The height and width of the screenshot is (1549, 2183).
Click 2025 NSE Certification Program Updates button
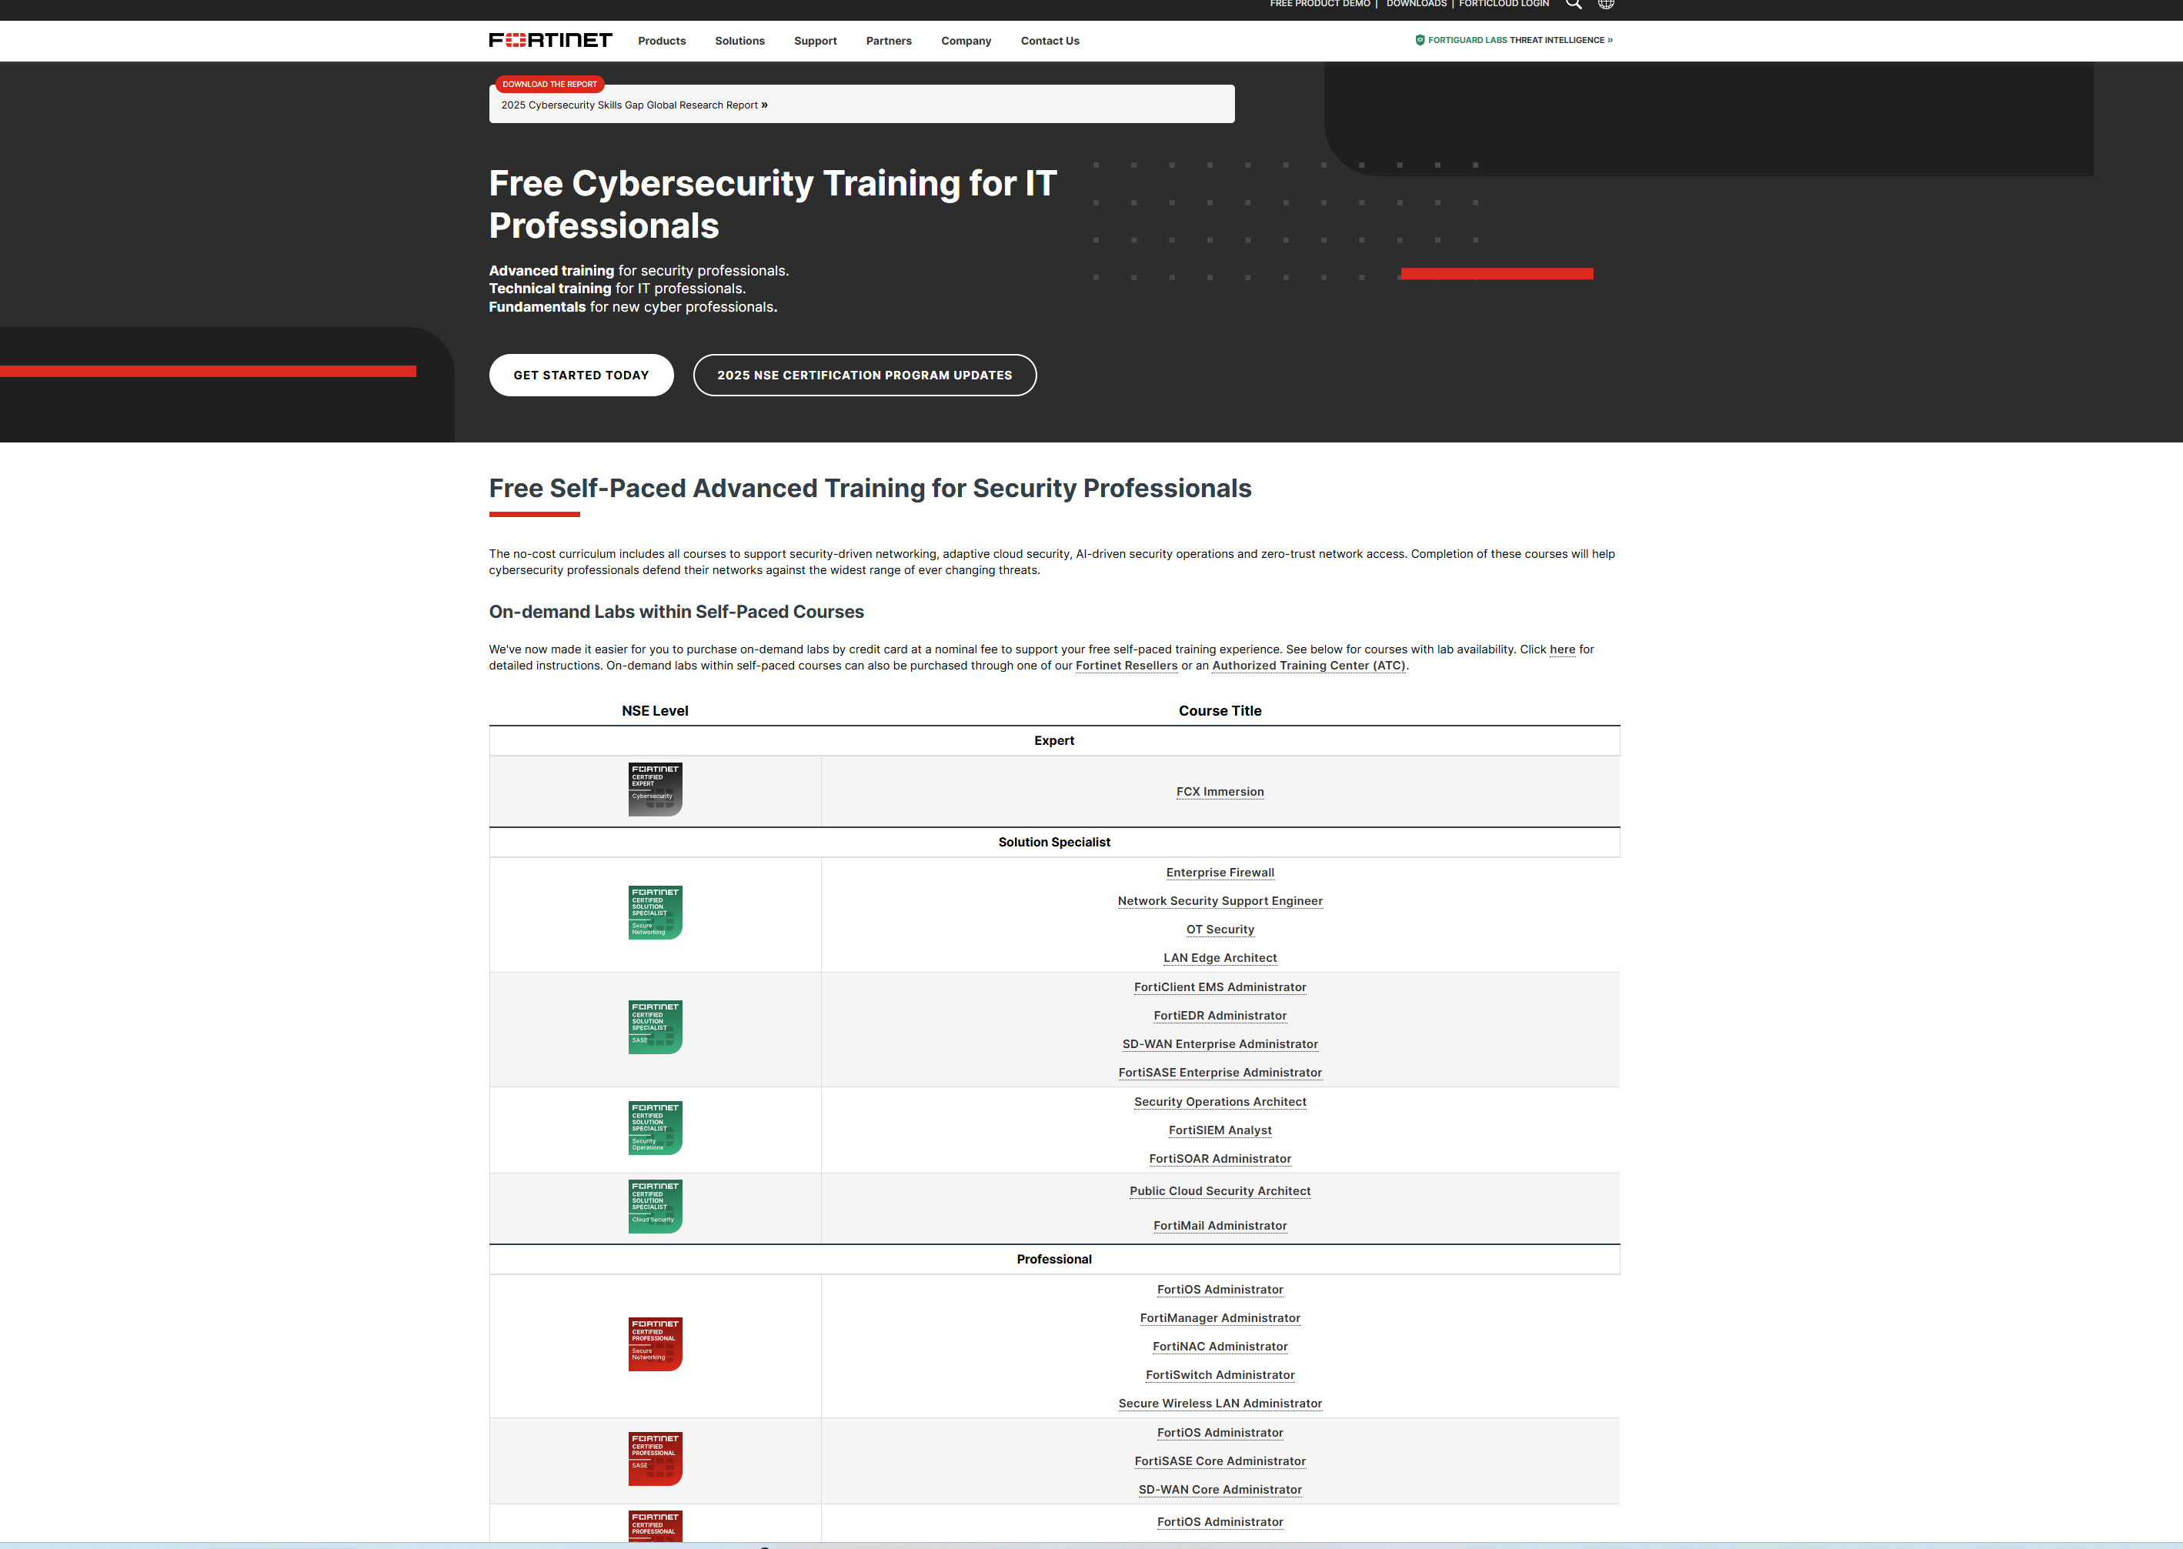click(x=864, y=375)
